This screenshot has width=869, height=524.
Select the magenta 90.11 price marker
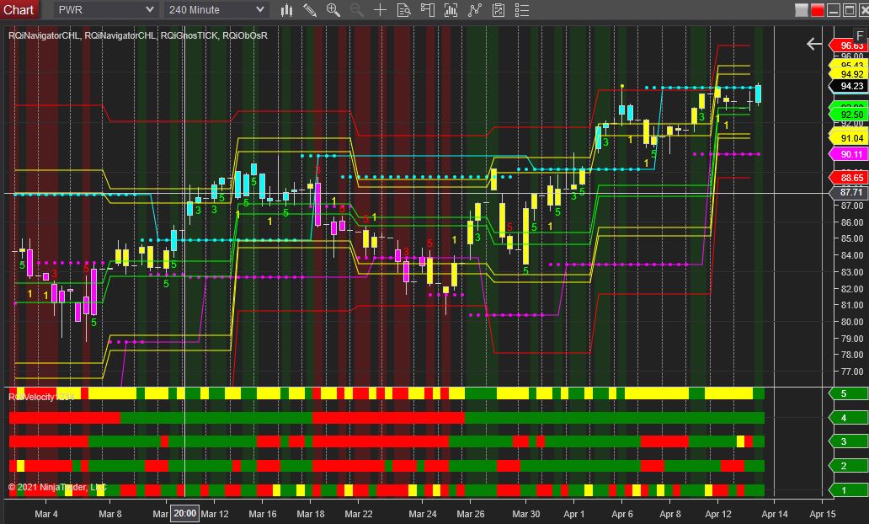click(851, 154)
